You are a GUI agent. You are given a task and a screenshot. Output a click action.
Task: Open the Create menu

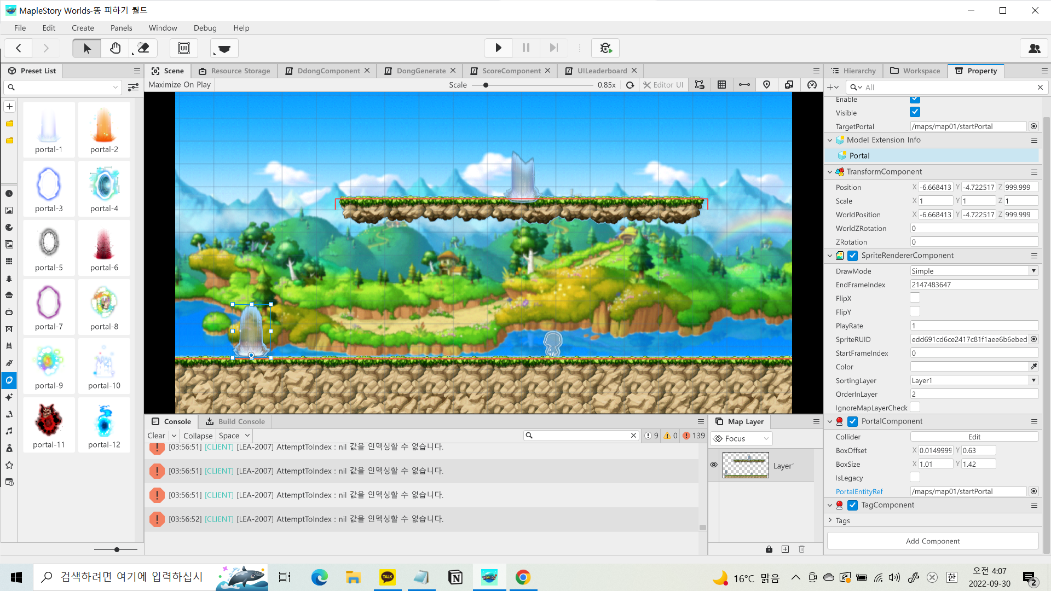point(83,28)
